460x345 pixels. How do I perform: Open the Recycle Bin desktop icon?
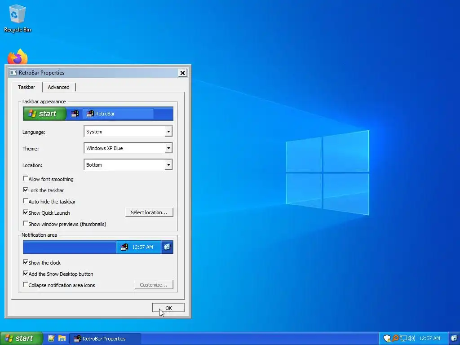click(x=18, y=18)
